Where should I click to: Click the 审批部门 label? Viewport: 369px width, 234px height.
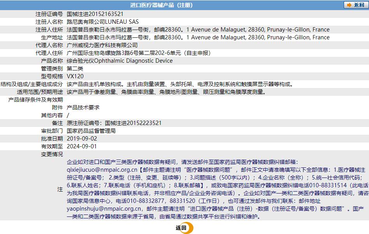point(52,131)
